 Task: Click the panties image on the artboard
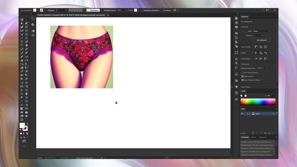click(x=82, y=57)
